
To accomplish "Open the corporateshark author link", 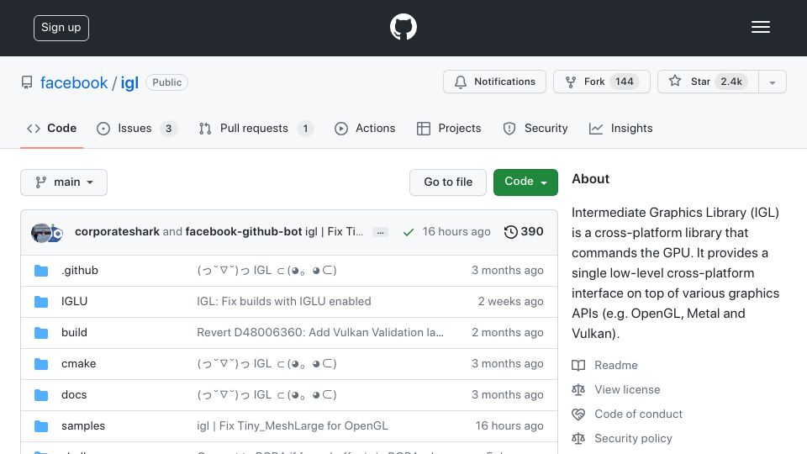I will [118, 232].
